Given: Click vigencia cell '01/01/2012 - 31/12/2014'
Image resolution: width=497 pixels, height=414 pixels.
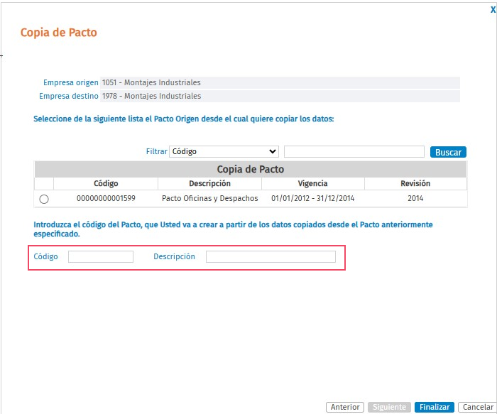Looking at the screenshot, I should click(x=313, y=198).
